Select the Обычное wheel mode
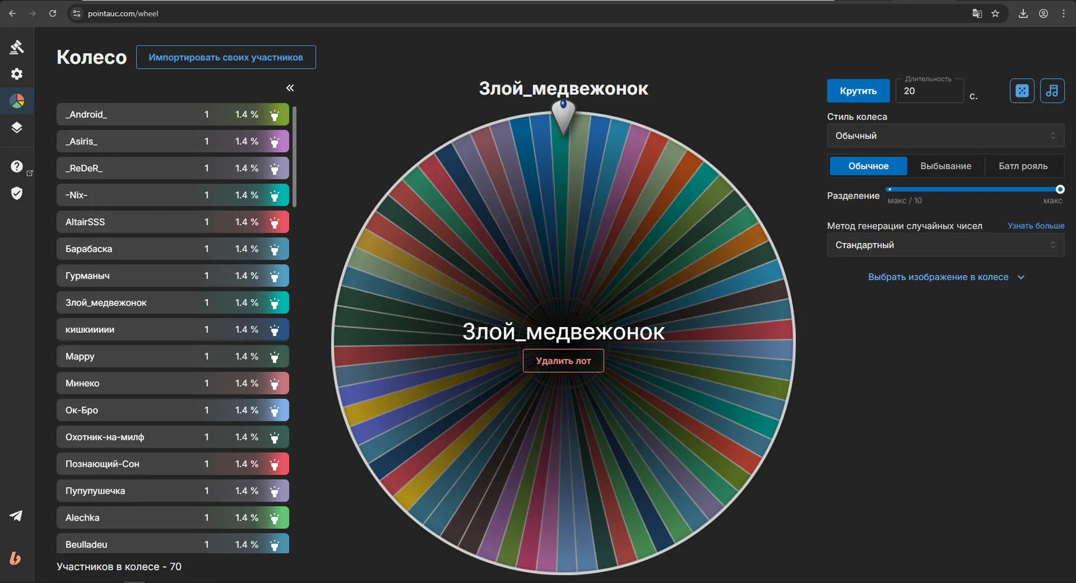The height and width of the screenshot is (583, 1076). click(x=868, y=166)
